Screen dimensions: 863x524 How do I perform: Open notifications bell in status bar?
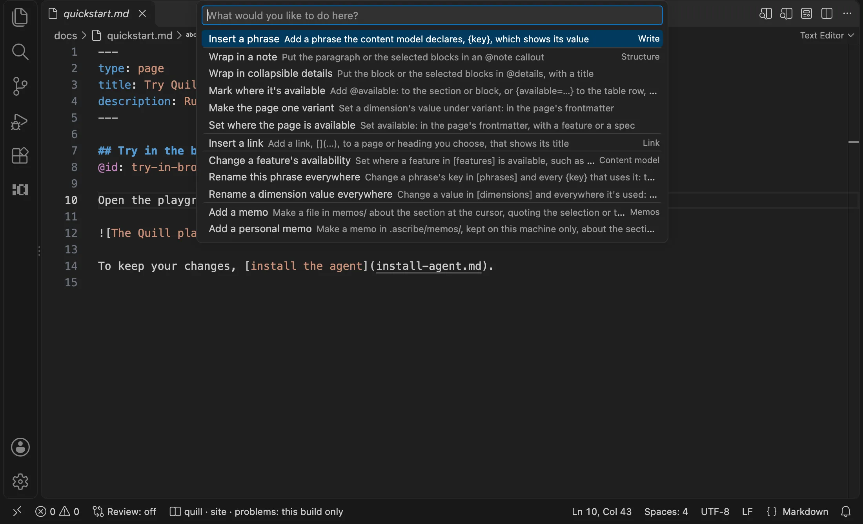(x=846, y=511)
